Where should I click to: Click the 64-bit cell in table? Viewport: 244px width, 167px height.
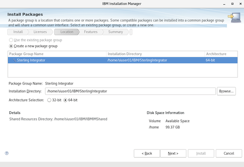pos(210,60)
